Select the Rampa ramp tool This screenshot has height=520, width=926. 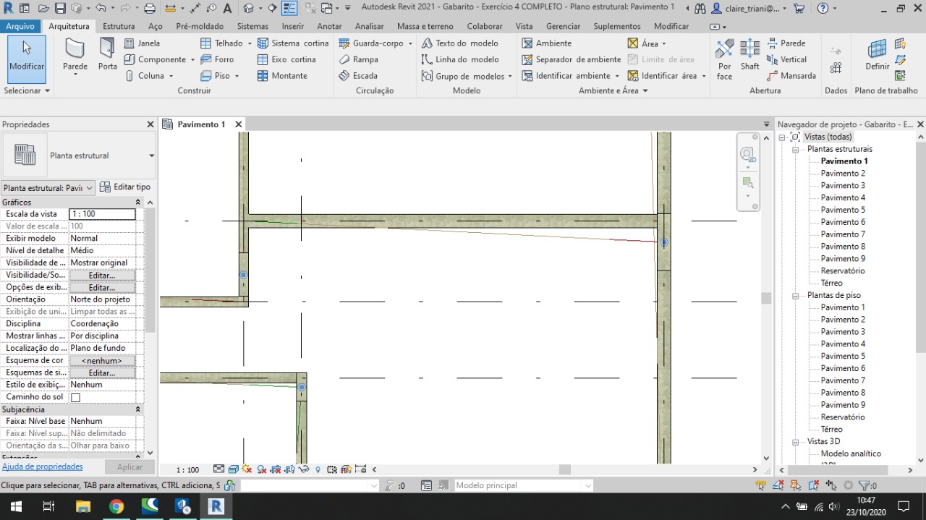(x=358, y=59)
